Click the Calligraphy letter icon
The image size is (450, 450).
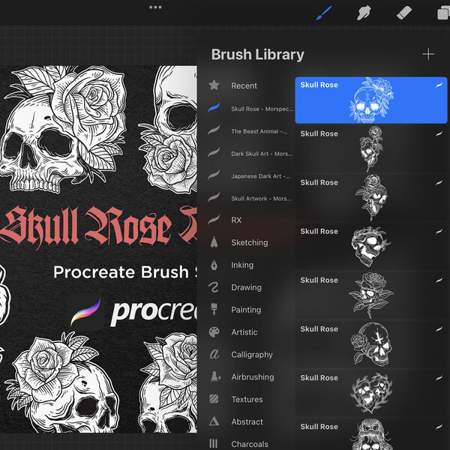coord(214,355)
